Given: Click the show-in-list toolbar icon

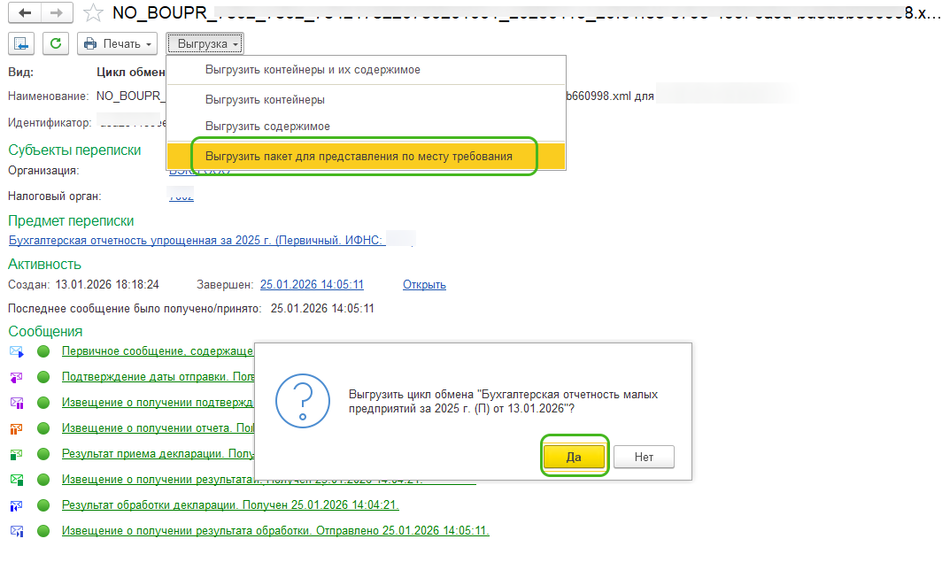Looking at the screenshot, I should [21, 44].
